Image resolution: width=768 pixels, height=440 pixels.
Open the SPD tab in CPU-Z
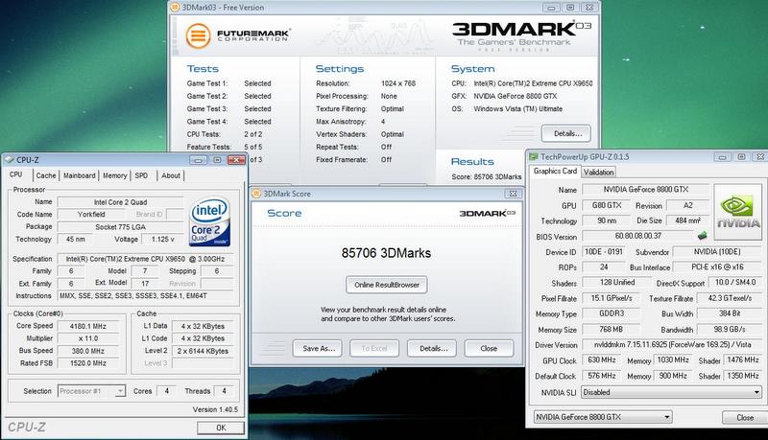click(141, 175)
